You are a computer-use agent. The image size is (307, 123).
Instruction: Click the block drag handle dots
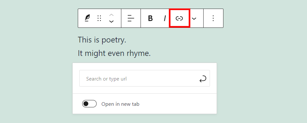coord(99,18)
